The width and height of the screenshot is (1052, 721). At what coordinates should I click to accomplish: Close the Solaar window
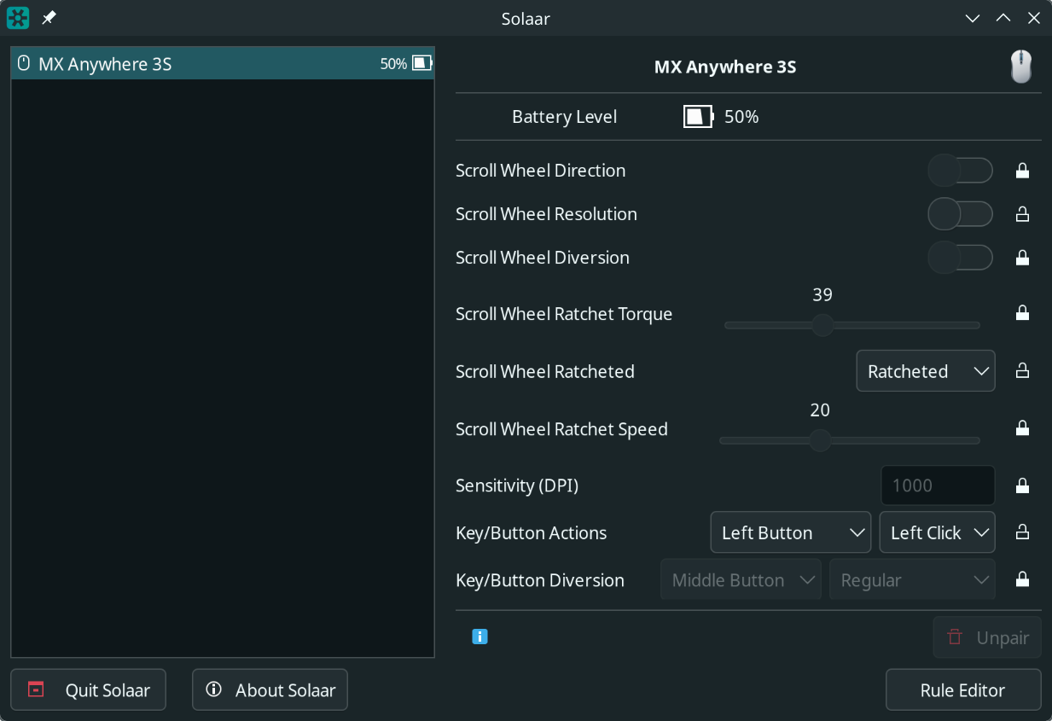click(x=1034, y=18)
